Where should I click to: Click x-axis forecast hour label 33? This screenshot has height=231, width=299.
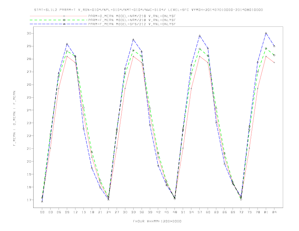pyautogui.click(x=133, y=212)
